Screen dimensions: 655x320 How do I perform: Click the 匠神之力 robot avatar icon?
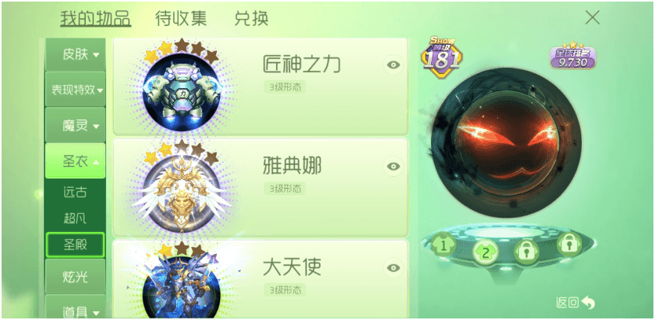click(x=182, y=90)
